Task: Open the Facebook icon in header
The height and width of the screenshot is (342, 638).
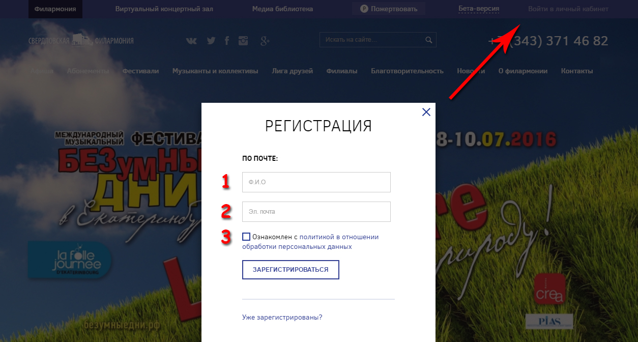Action: (227, 41)
